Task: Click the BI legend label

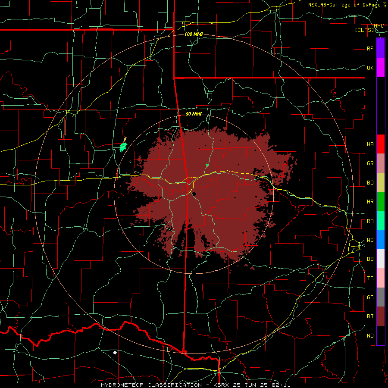Action: pyautogui.click(x=370, y=316)
